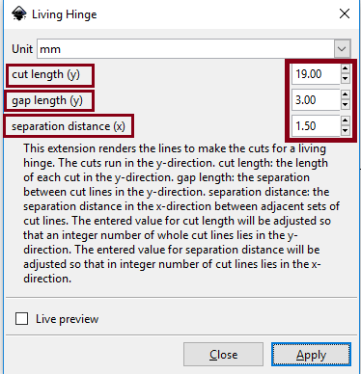Click the Close button

223,355
